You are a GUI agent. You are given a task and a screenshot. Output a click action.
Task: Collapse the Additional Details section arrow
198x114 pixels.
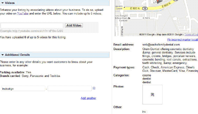coord(2,55)
